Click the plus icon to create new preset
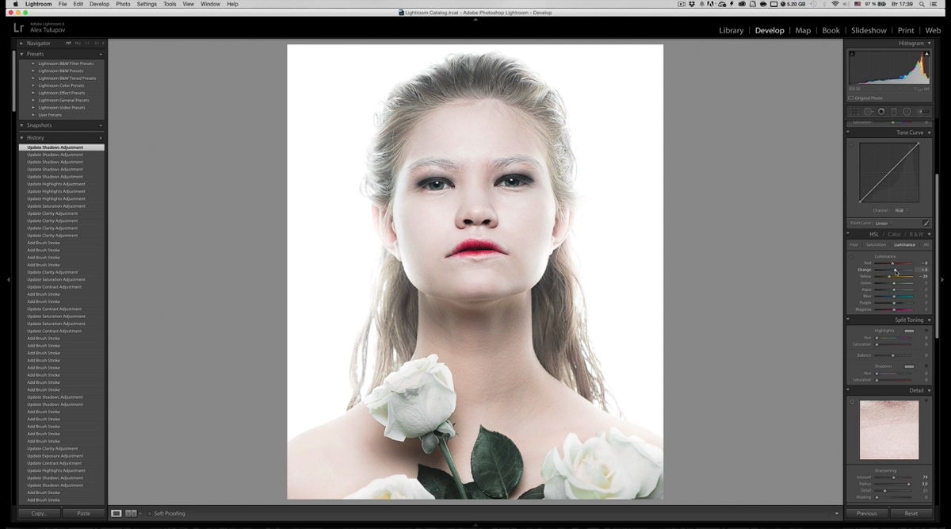 101,54
